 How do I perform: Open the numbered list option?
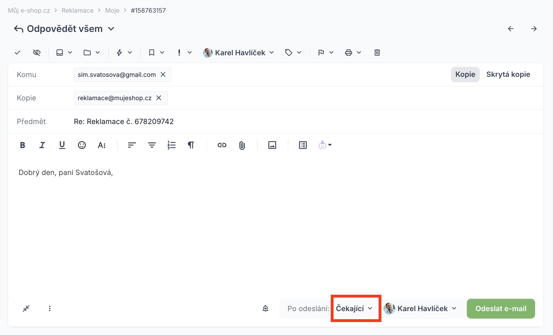pyautogui.click(x=172, y=145)
